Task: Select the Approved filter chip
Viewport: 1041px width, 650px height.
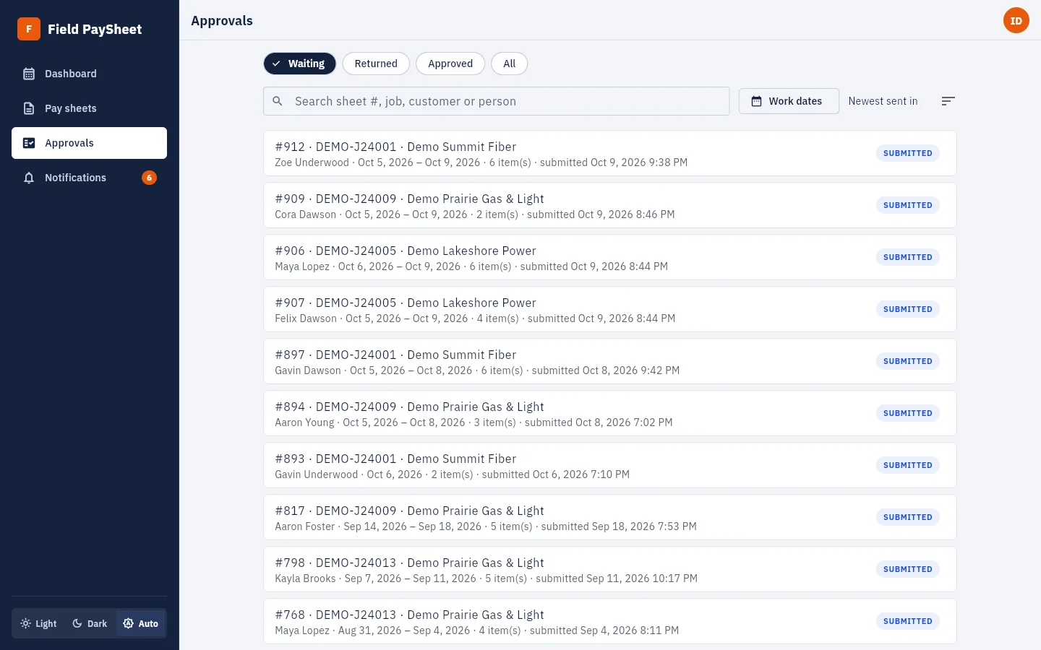Action: [x=450, y=64]
